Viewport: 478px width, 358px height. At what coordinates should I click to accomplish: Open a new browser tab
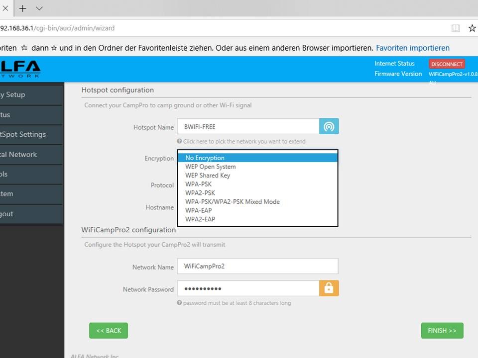[x=23, y=8]
